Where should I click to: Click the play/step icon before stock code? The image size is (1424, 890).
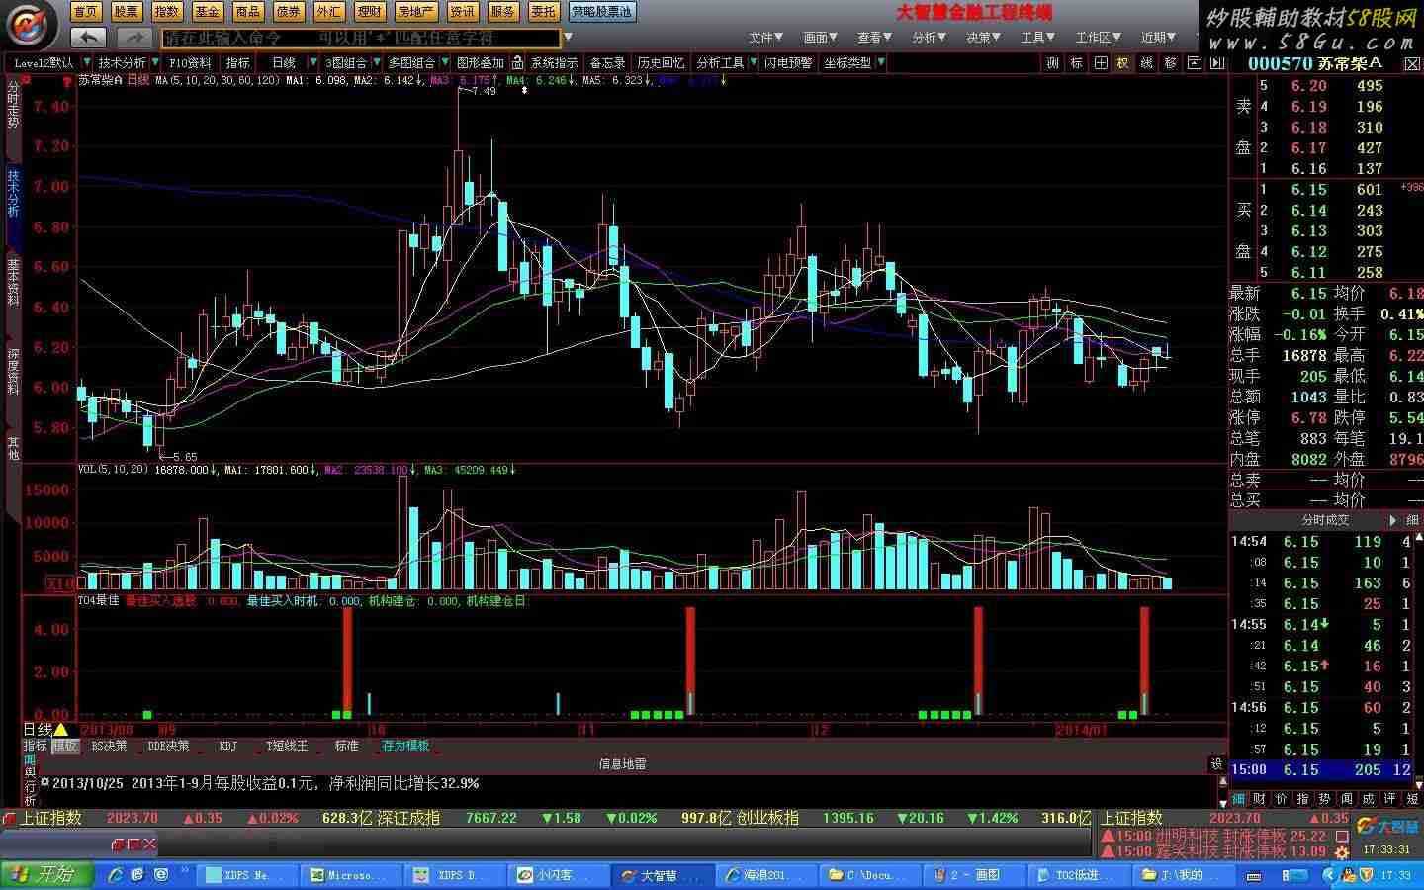[x=1217, y=62]
